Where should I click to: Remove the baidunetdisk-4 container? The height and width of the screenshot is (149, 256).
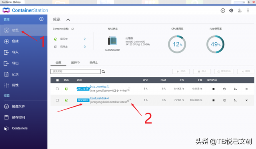coord(246,100)
